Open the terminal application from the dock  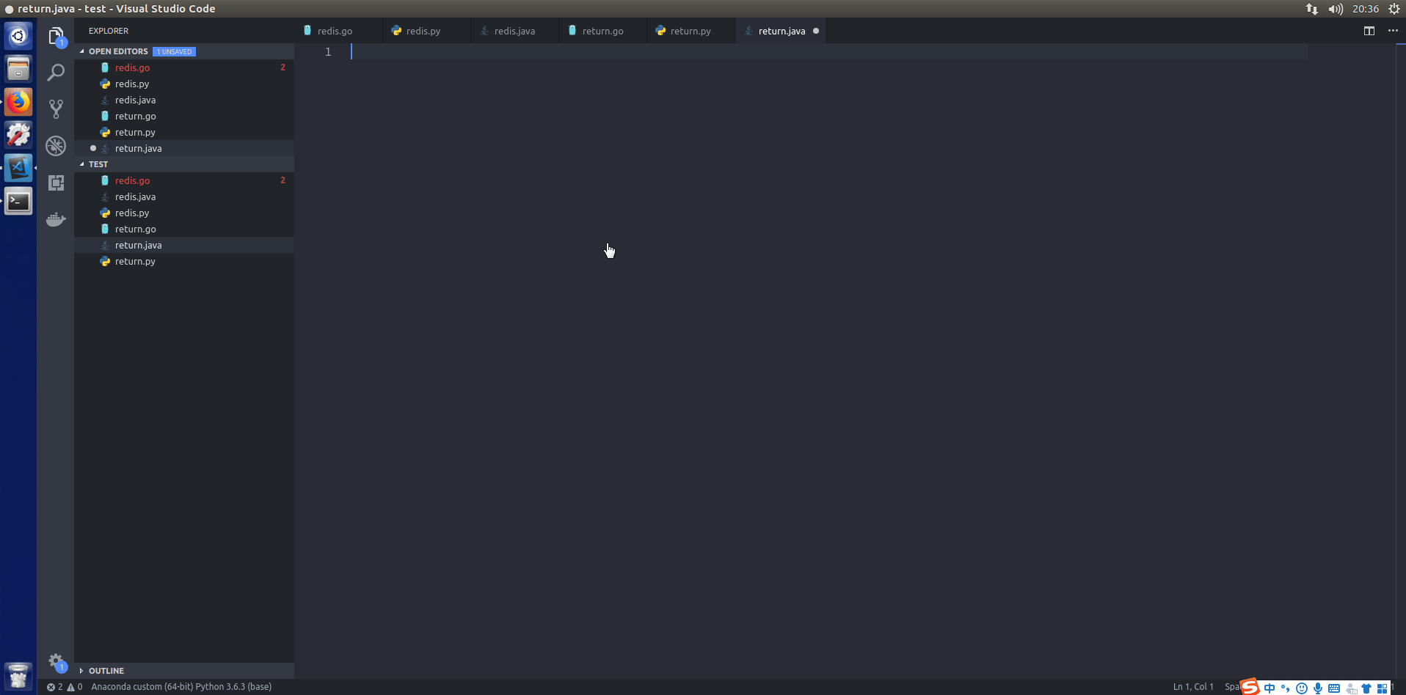point(18,201)
